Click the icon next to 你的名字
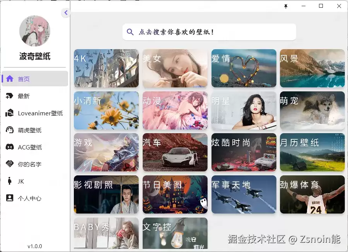The height and width of the screenshot is (252, 348). 10,164
